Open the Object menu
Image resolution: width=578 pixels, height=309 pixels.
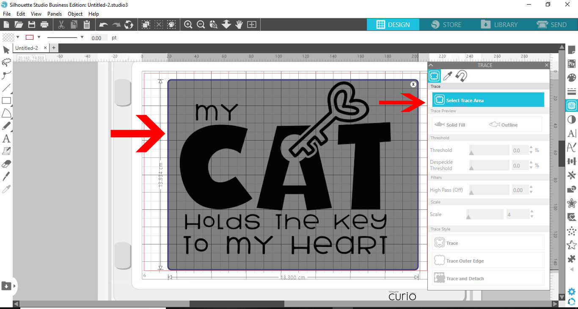coord(75,14)
